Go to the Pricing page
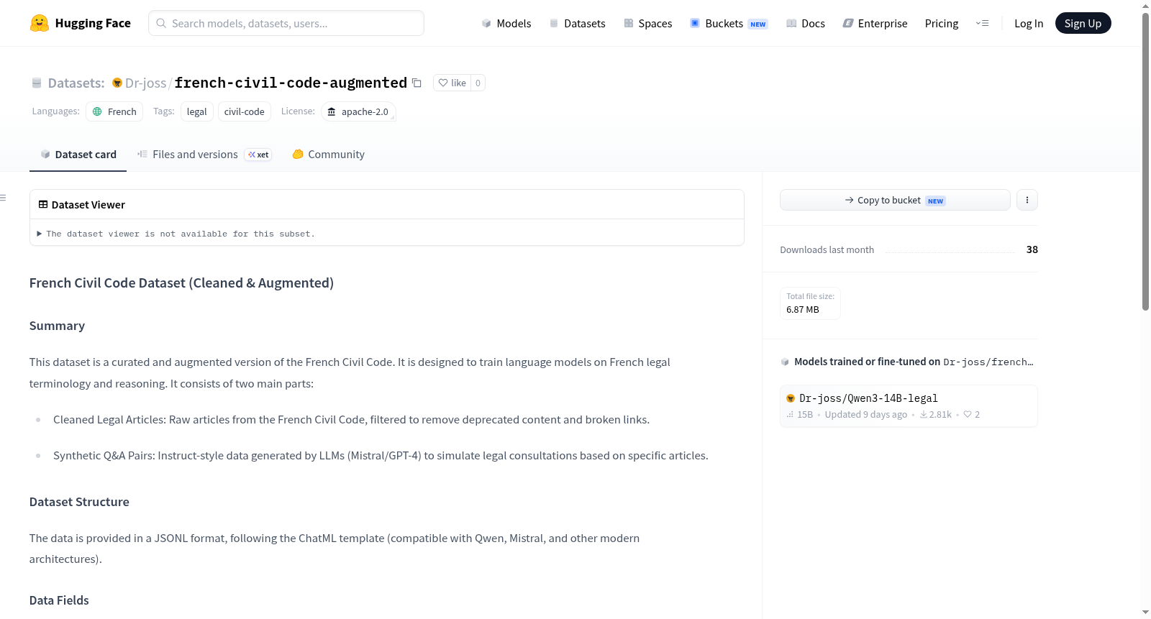 942,23
